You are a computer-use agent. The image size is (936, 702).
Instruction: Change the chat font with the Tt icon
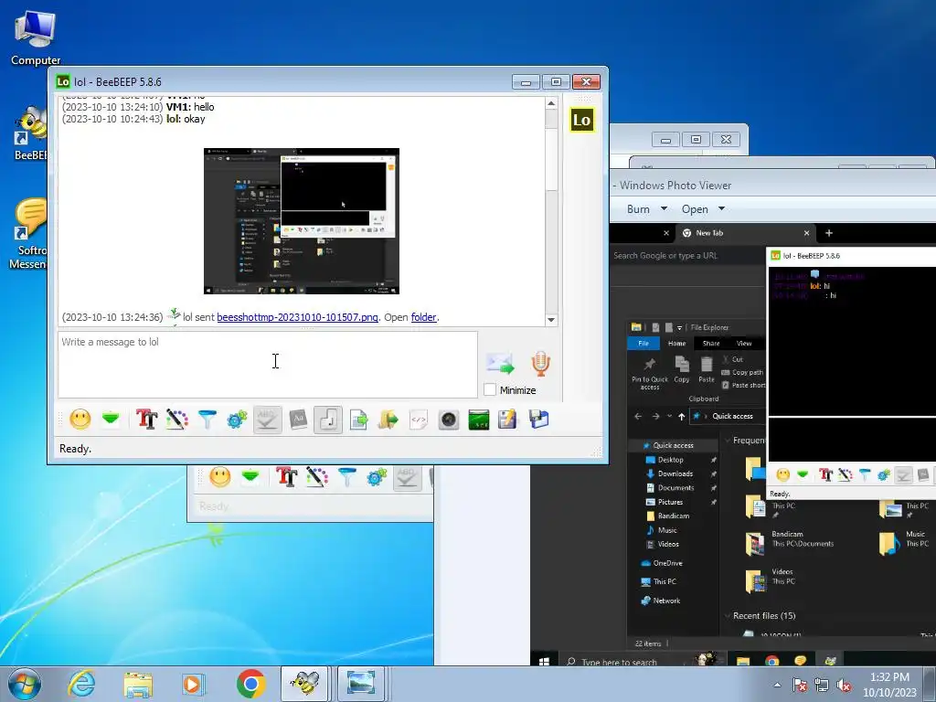tap(147, 419)
